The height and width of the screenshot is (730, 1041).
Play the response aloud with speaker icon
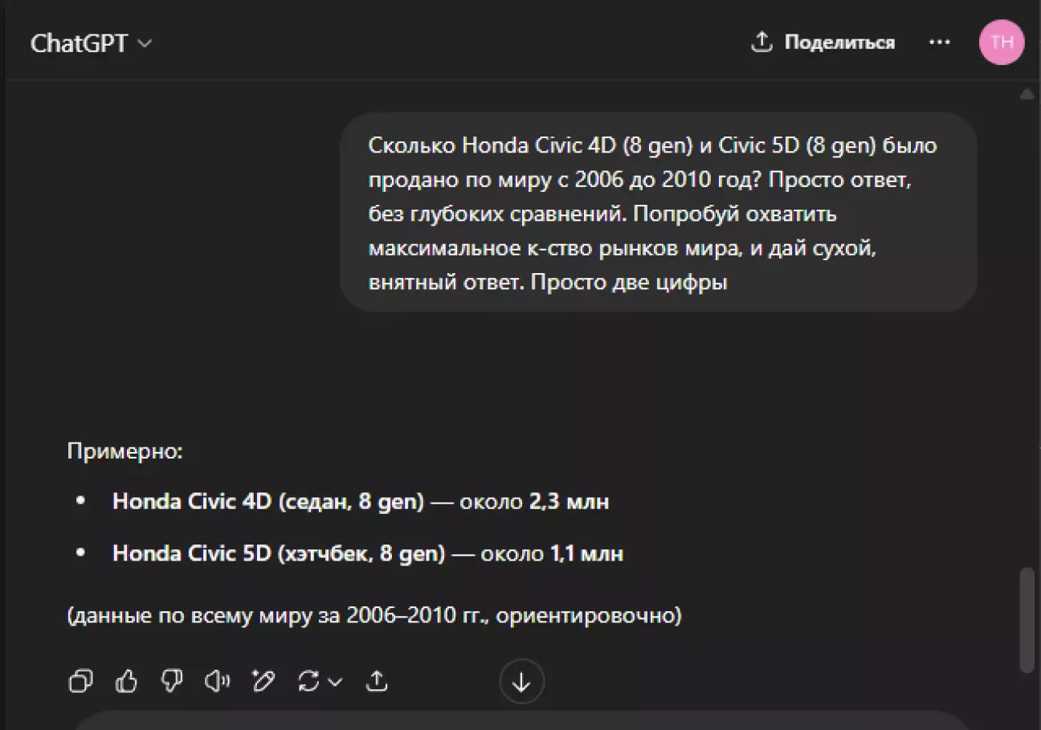[217, 682]
